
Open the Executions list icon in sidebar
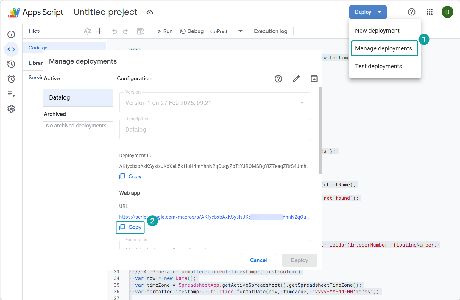tap(11, 94)
